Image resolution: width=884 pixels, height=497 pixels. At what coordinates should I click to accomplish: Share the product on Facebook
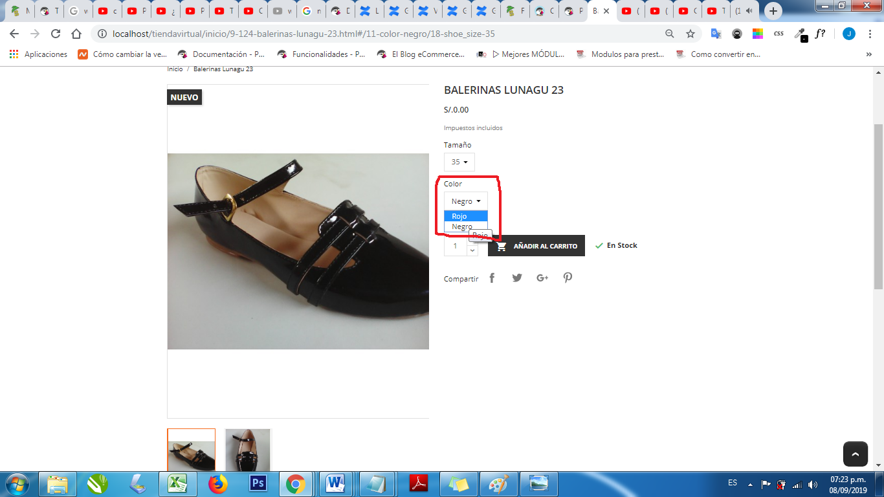coord(492,278)
